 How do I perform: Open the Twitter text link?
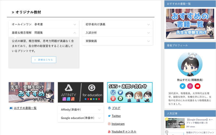click(116, 116)
